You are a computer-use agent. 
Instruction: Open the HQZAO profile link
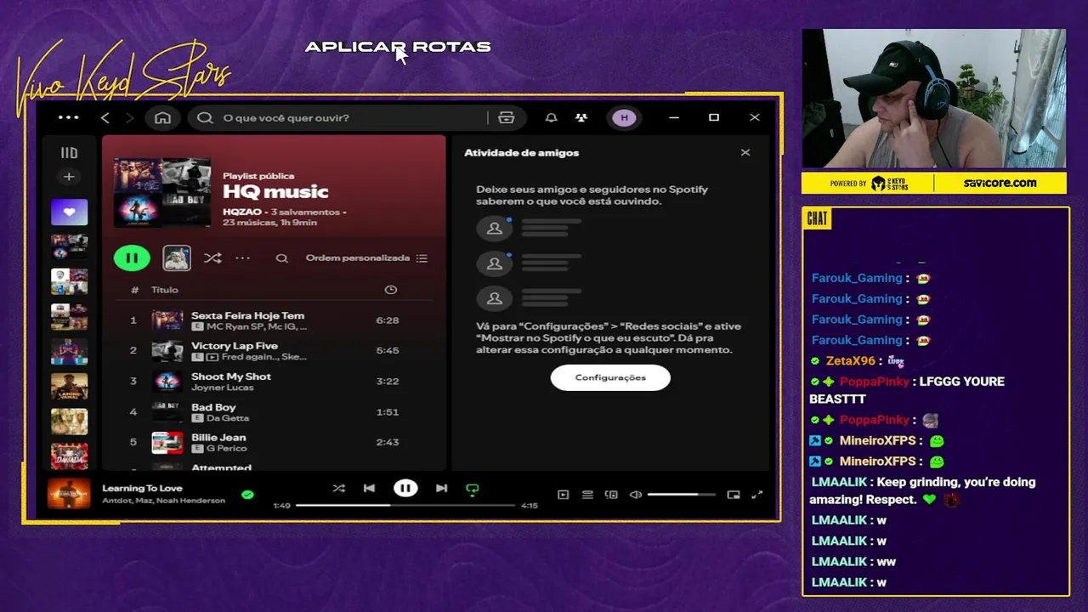[x=241, y=211]
